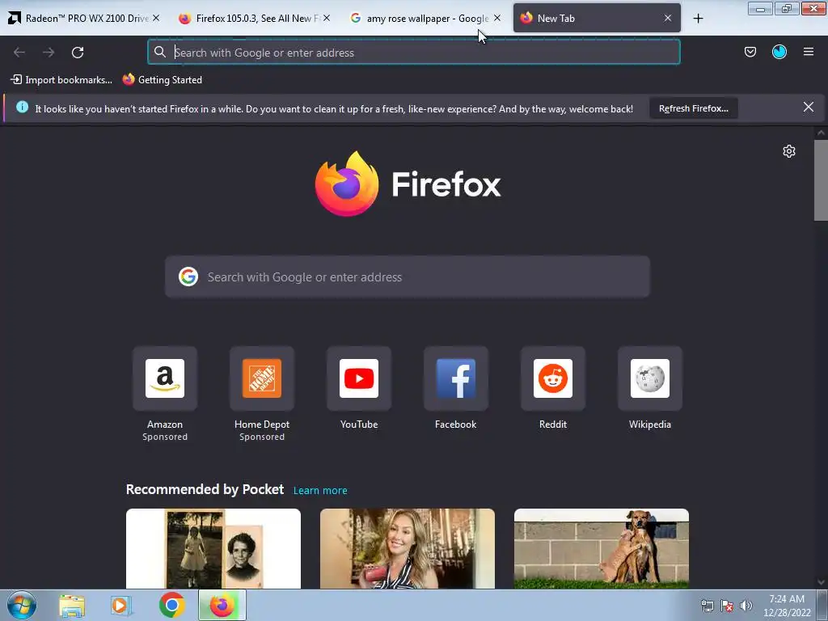
Task: Open a new tab with plus button
Action: pyautogui.click(x=698, y=19)
